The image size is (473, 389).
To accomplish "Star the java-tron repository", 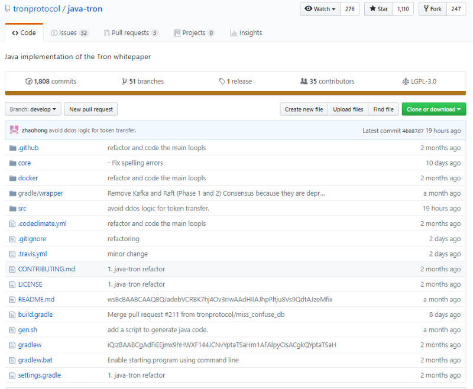I will pos(379,9).
